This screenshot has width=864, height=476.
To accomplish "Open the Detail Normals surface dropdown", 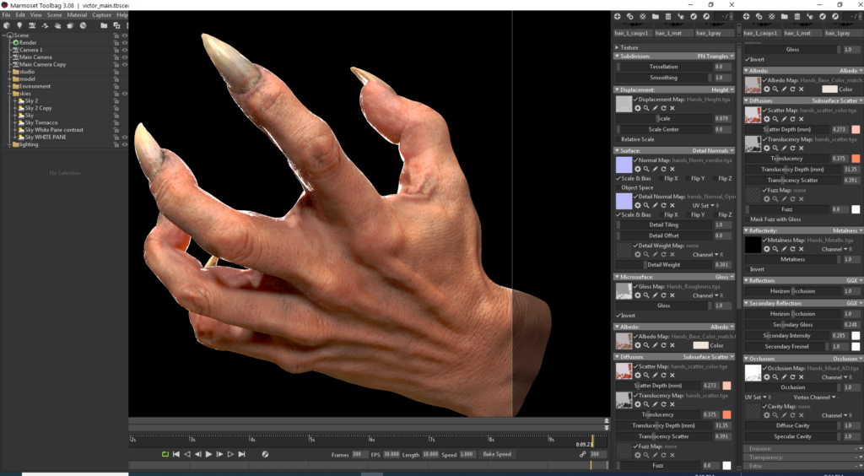I will [x=713, y=150].
